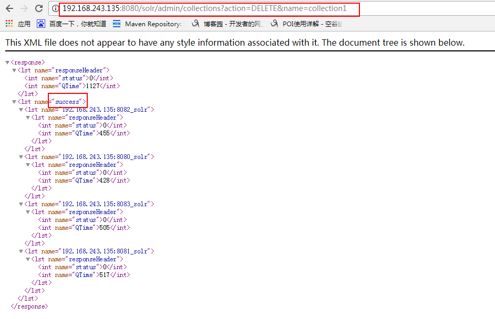The image size is (495, 319).
Task: Click the QTime 428 value line
Action: click(x=84, y=180)
